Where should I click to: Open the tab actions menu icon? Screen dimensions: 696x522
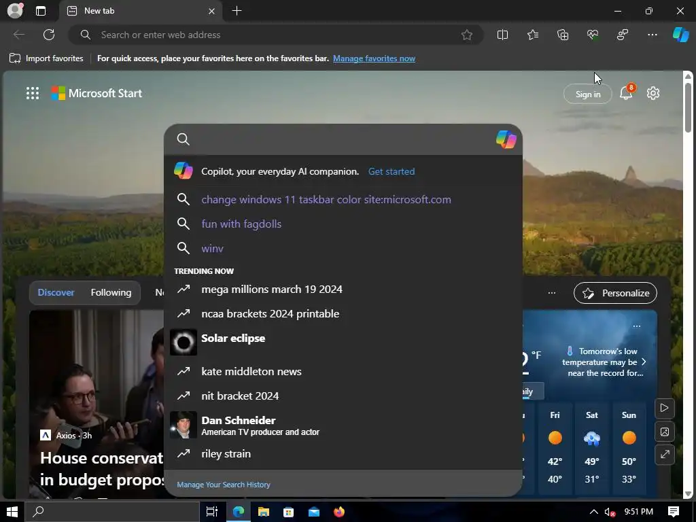point(40,11)
